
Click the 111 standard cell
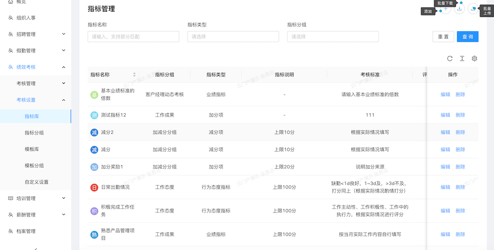pos(370,115)
